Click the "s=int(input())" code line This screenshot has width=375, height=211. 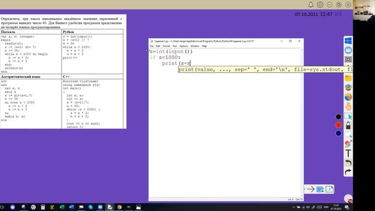pyautogui.click(x=171, y=52)
